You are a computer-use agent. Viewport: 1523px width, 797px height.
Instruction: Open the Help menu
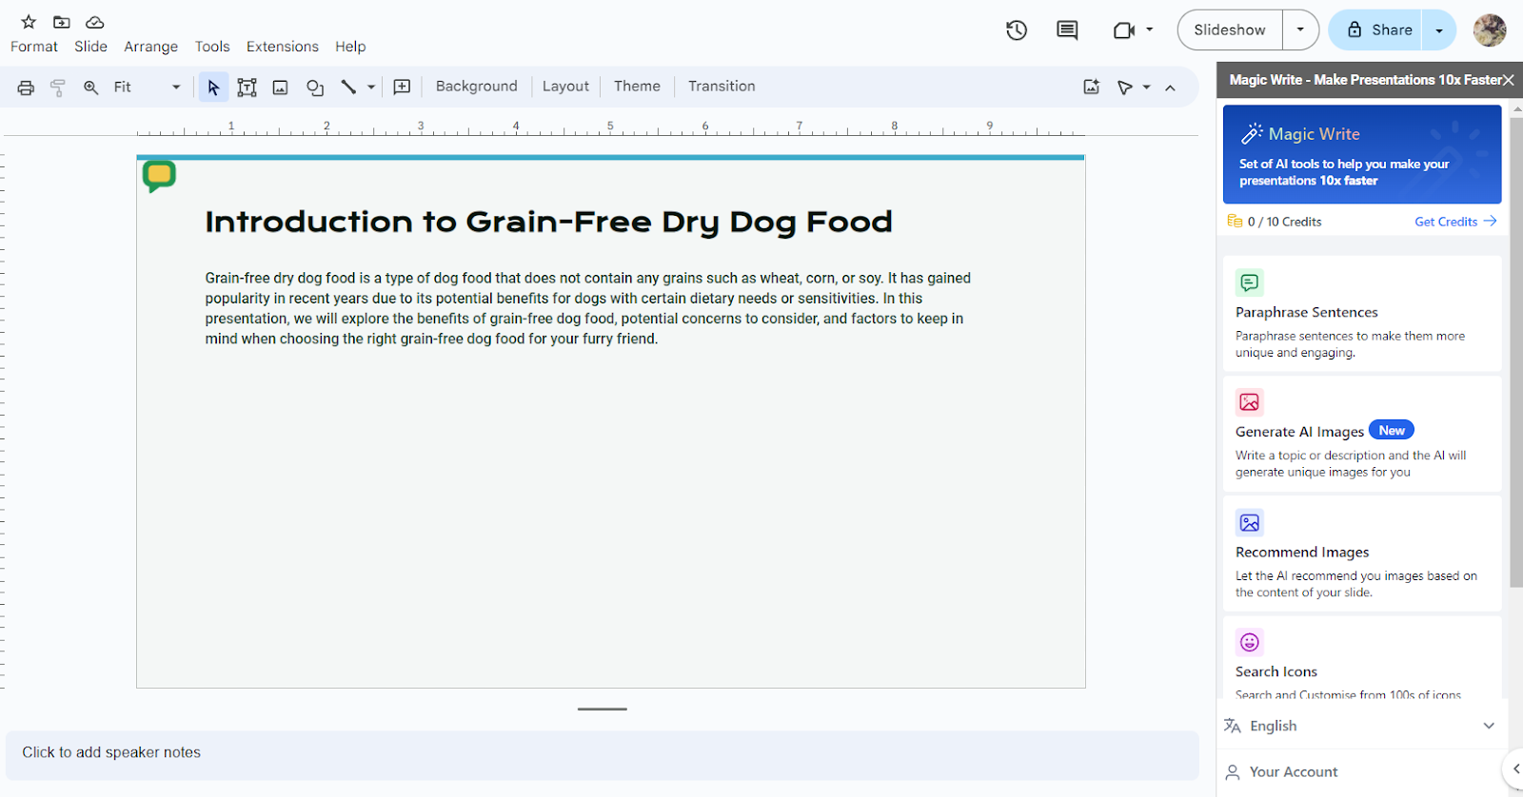pyautogui.click(x=350, y=47)
